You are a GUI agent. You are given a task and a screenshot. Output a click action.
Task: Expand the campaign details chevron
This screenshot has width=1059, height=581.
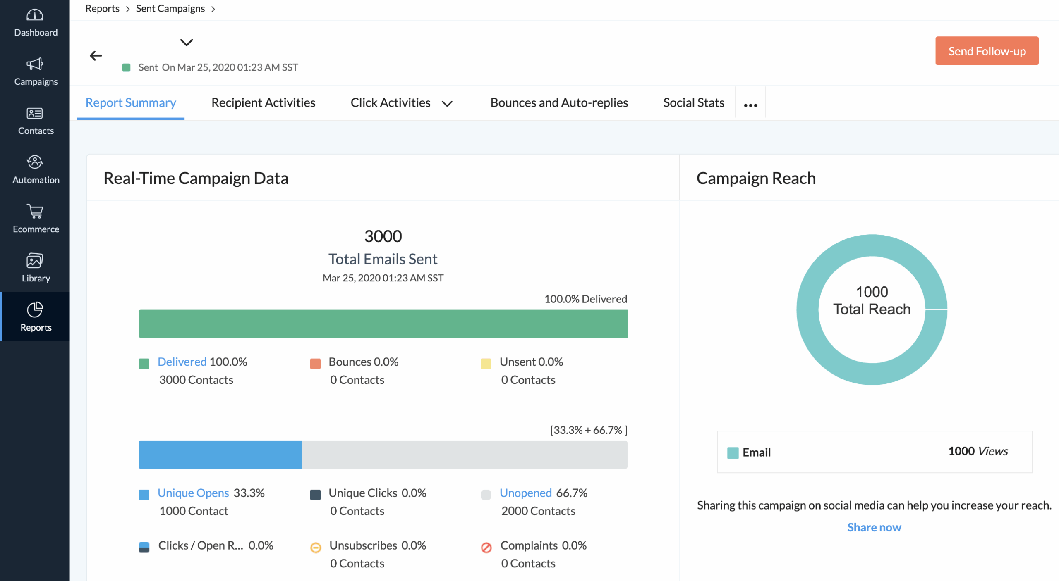[186, 43]
